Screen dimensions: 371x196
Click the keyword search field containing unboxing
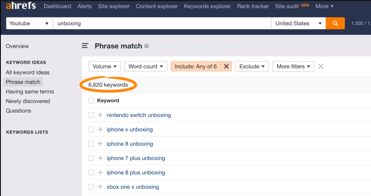[x=162, y=23]
